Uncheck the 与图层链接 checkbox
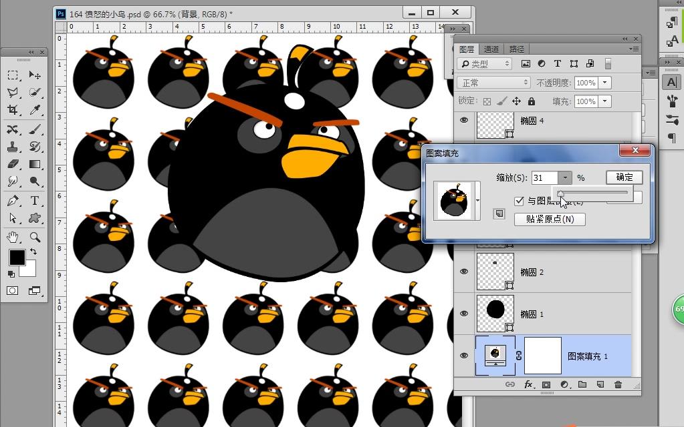Viewport: 684px width, 427px height. click(x=519, y=201)
